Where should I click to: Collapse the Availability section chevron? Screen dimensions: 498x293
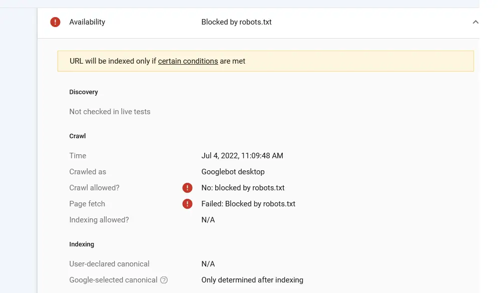coord(475,22)
